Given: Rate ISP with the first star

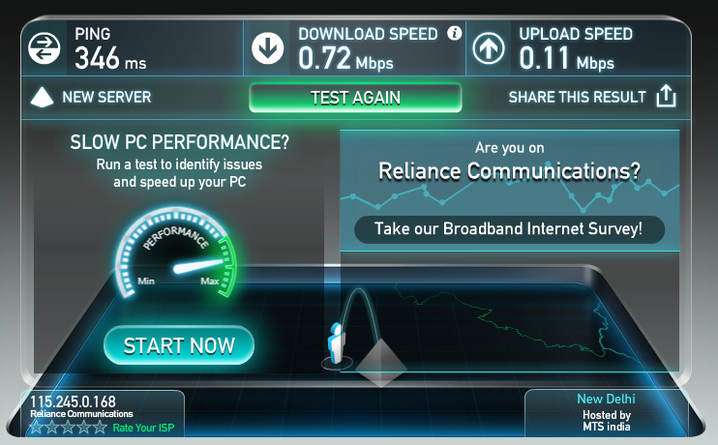Looking at the screenshot, I should pyautogui.click(x=36, y=428).
